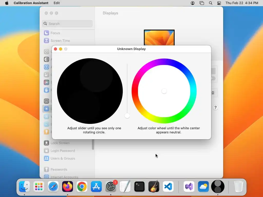Select Lock Screen in the Settings sidebar

[67, 143]
